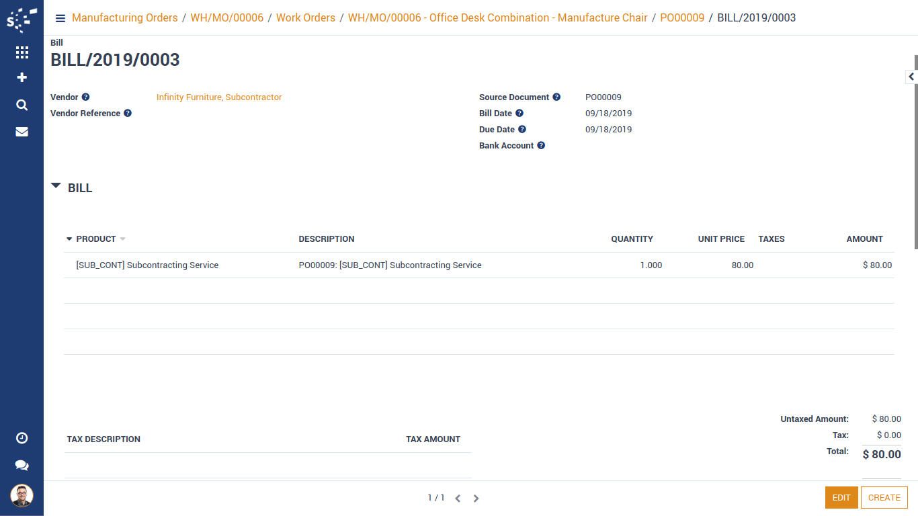Open the clock activities icon

(22, 438)
